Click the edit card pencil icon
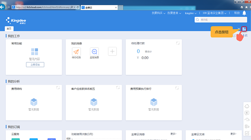251x140 pixels. pyautogui.click(x=234, y=35)
